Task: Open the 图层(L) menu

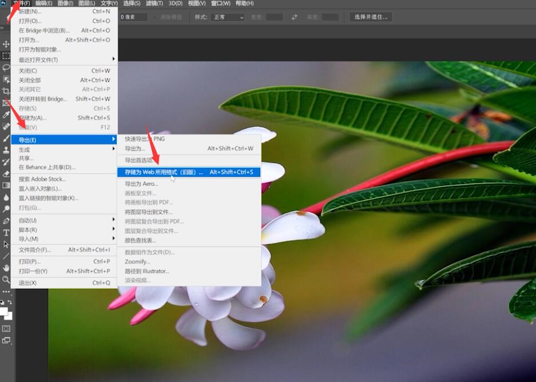Action: pyautogui.click(x=87, y=3)
